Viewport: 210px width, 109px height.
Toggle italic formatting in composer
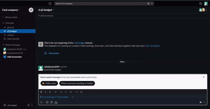46,92
